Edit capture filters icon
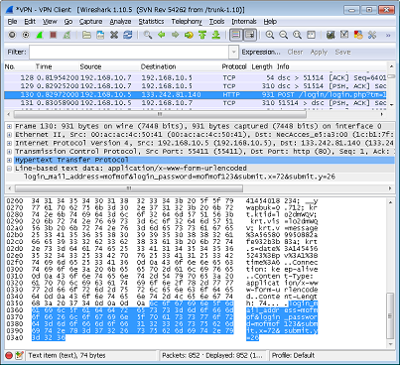Screen dimensions: 400x365 click(331, 35)
